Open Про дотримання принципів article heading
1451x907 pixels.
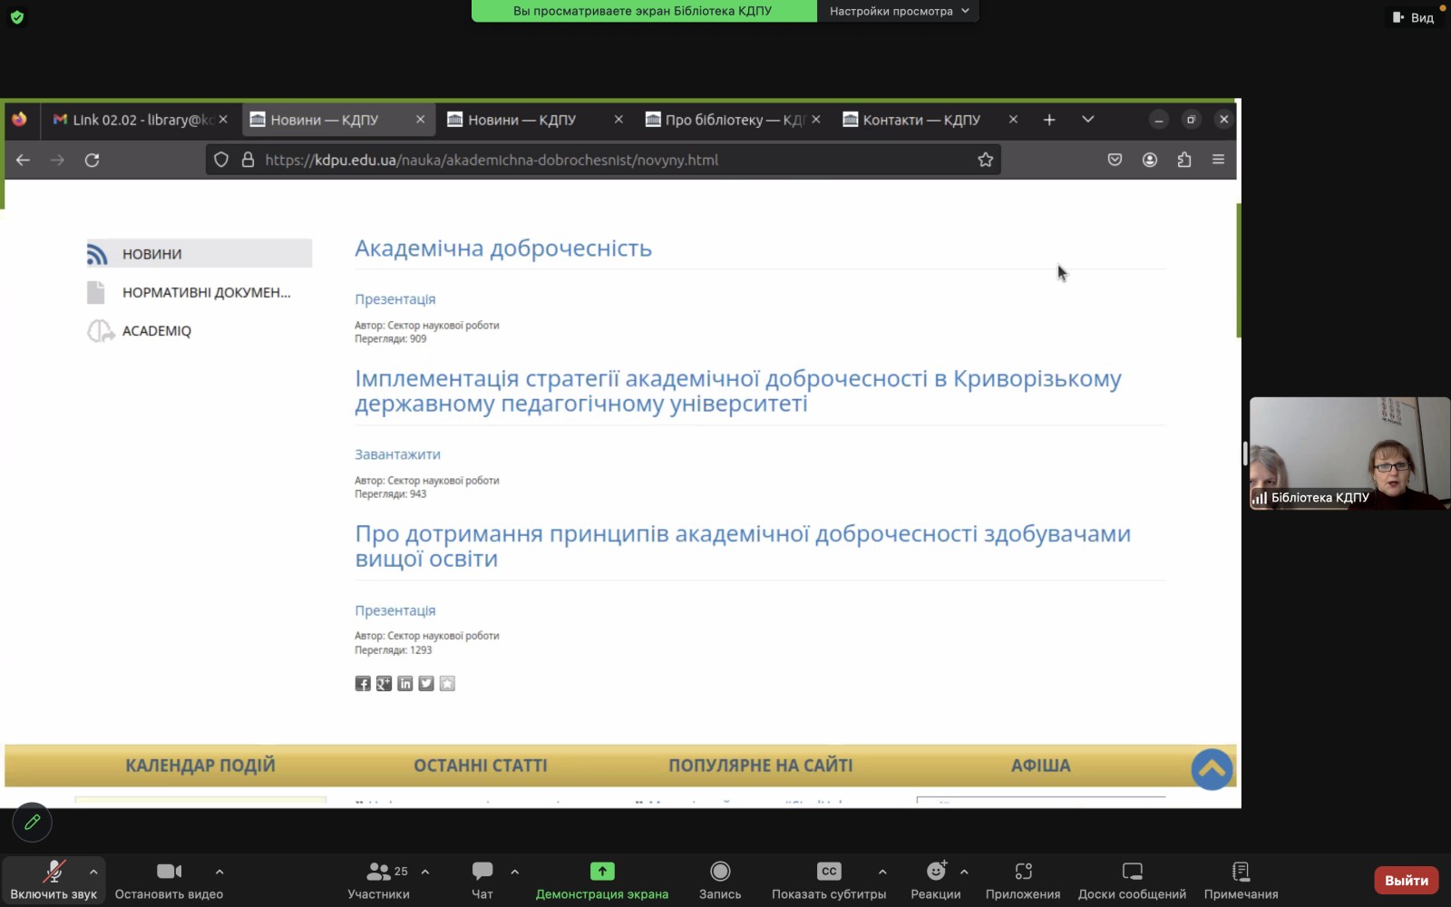(x=743, y=546)
